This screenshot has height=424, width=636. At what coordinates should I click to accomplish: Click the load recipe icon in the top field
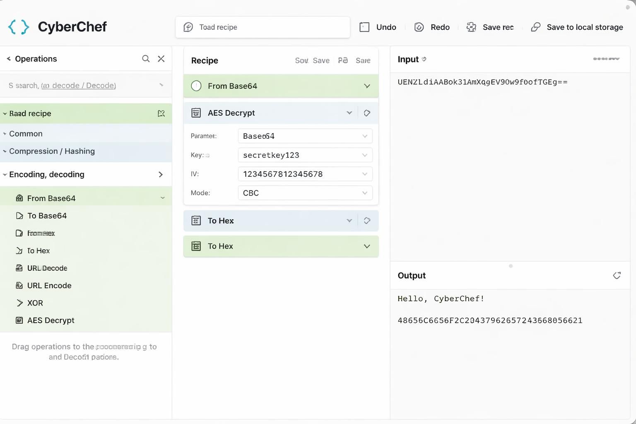click(188, 27)
